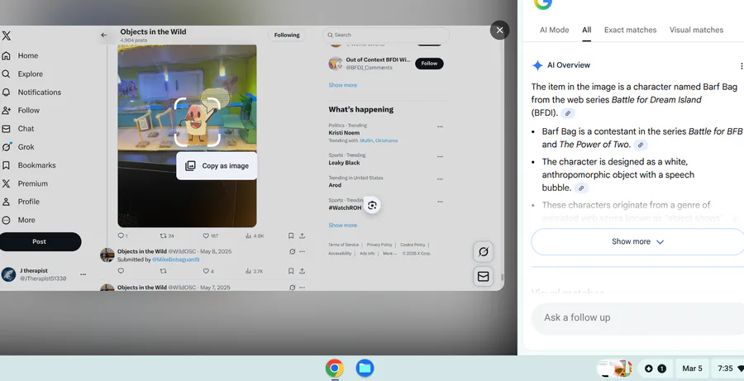744x381 pixels.
Task: Click reply icon under the image post
Action: click(x=121, y=236)
